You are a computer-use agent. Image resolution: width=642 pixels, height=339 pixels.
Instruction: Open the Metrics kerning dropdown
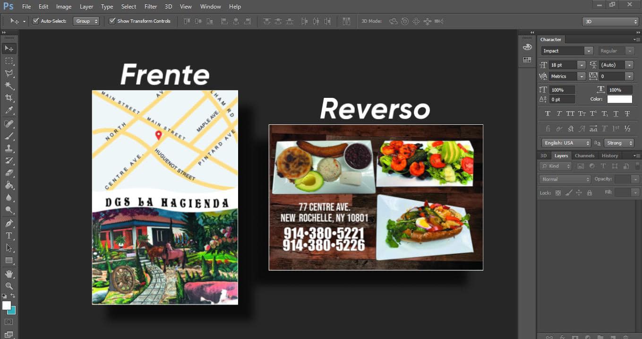click(582, 76)
